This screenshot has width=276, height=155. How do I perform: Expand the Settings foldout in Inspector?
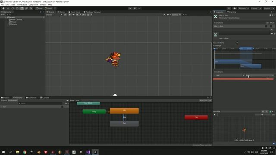pyautogui.click(x=213, y=46)
